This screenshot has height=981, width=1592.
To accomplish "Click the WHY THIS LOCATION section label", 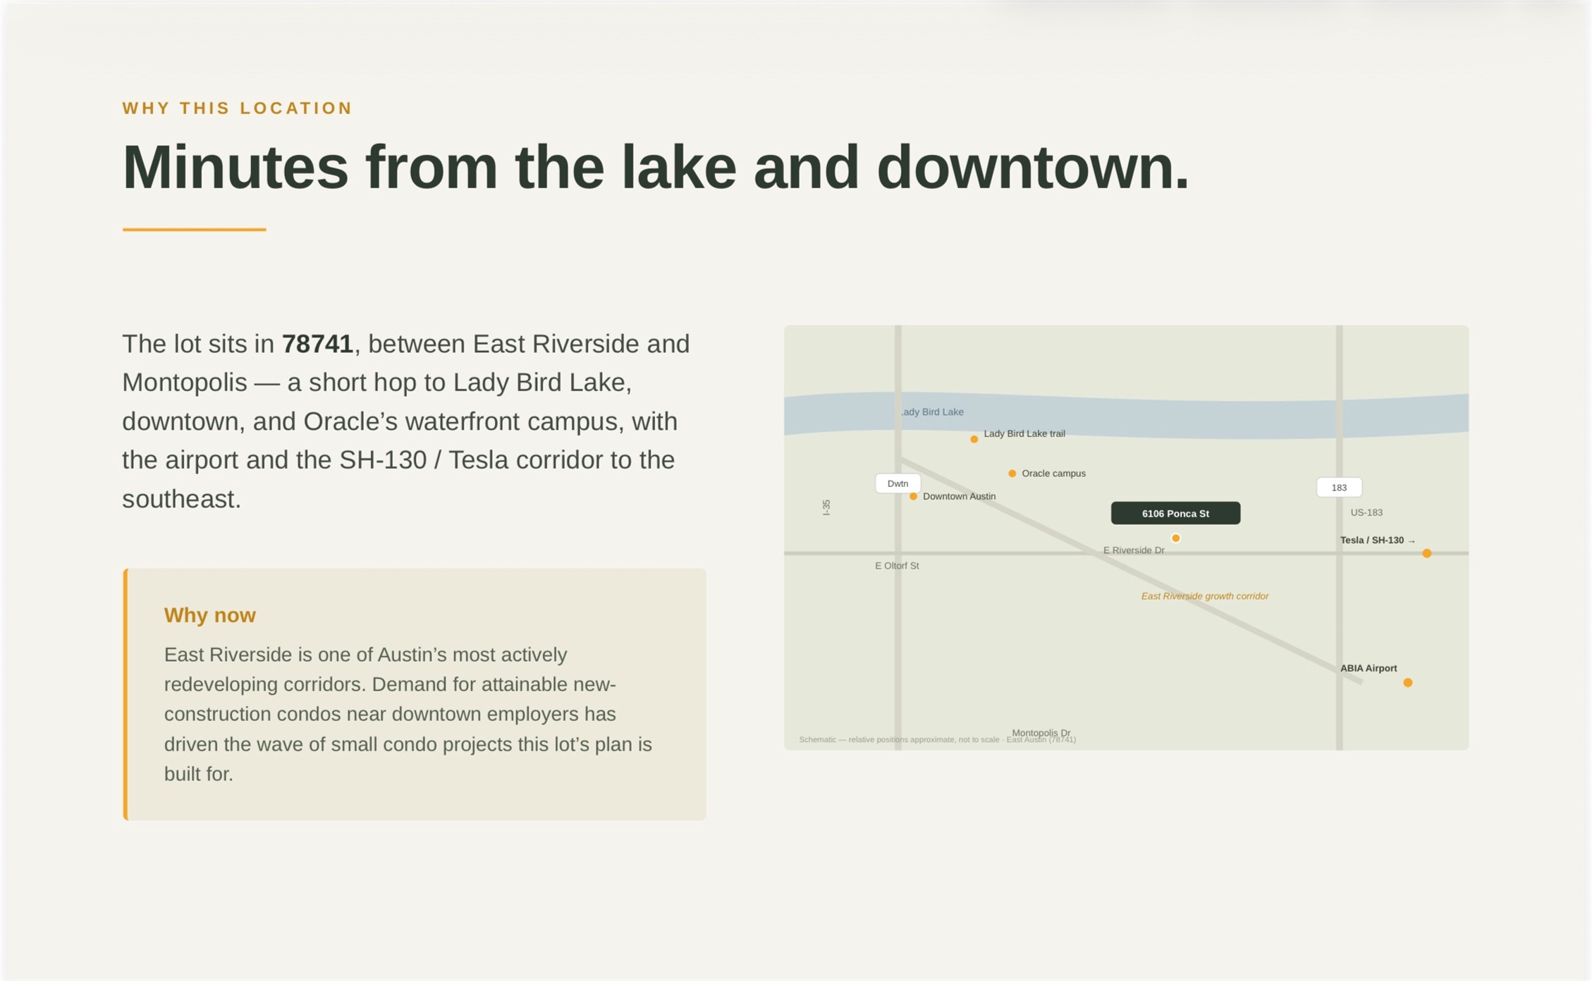I will click(x=237, y=108).
